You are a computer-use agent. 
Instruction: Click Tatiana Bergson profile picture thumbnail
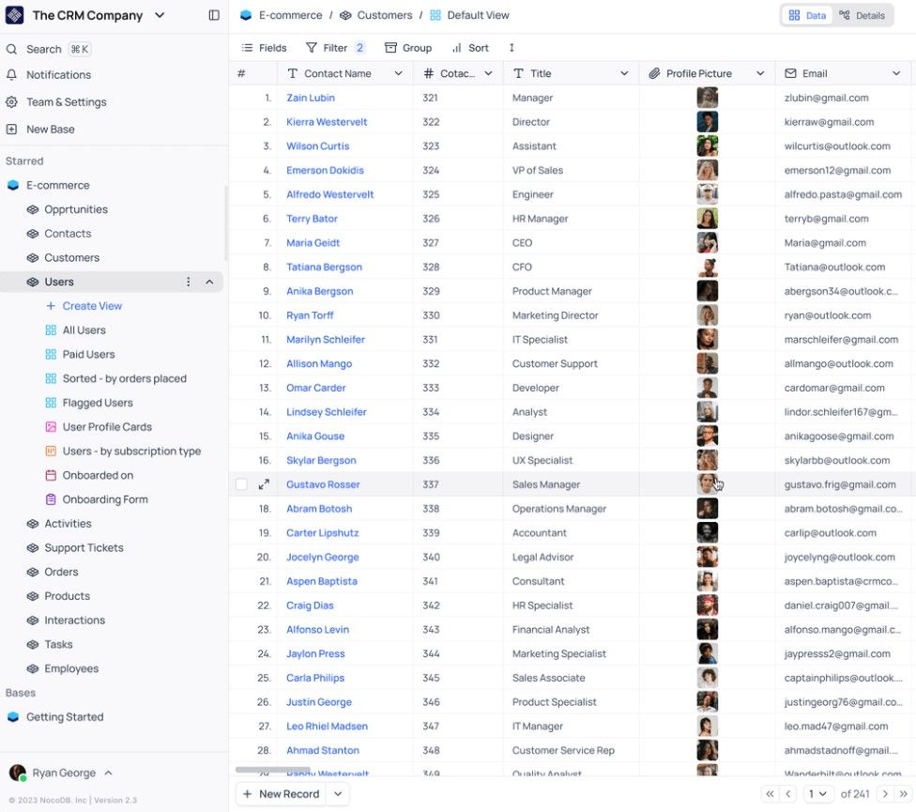[708, 267]
